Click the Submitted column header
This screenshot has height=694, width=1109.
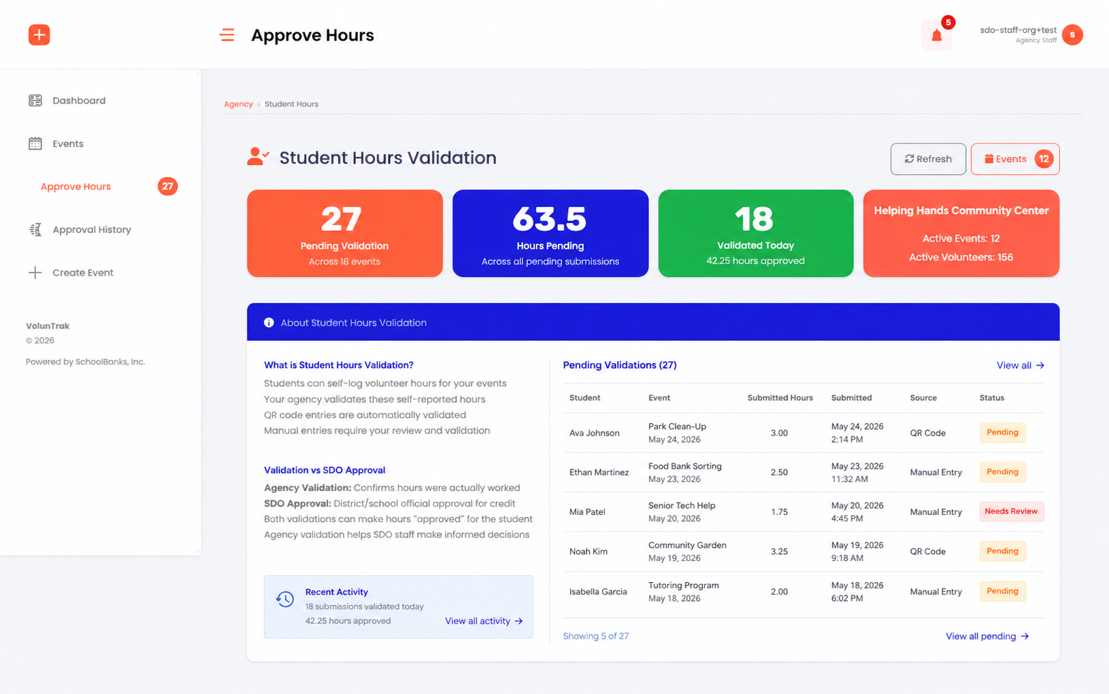[x=851, y=398]
